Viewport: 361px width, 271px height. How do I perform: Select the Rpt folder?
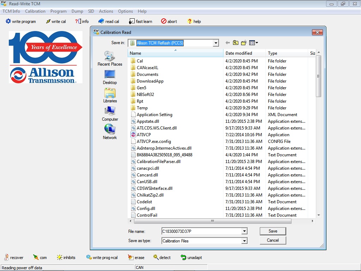click(137, 101)
